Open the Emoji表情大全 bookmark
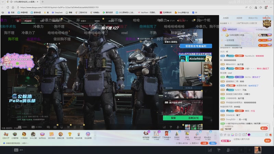The width and height of the screenshot is (274, 154). click(182, 12)
